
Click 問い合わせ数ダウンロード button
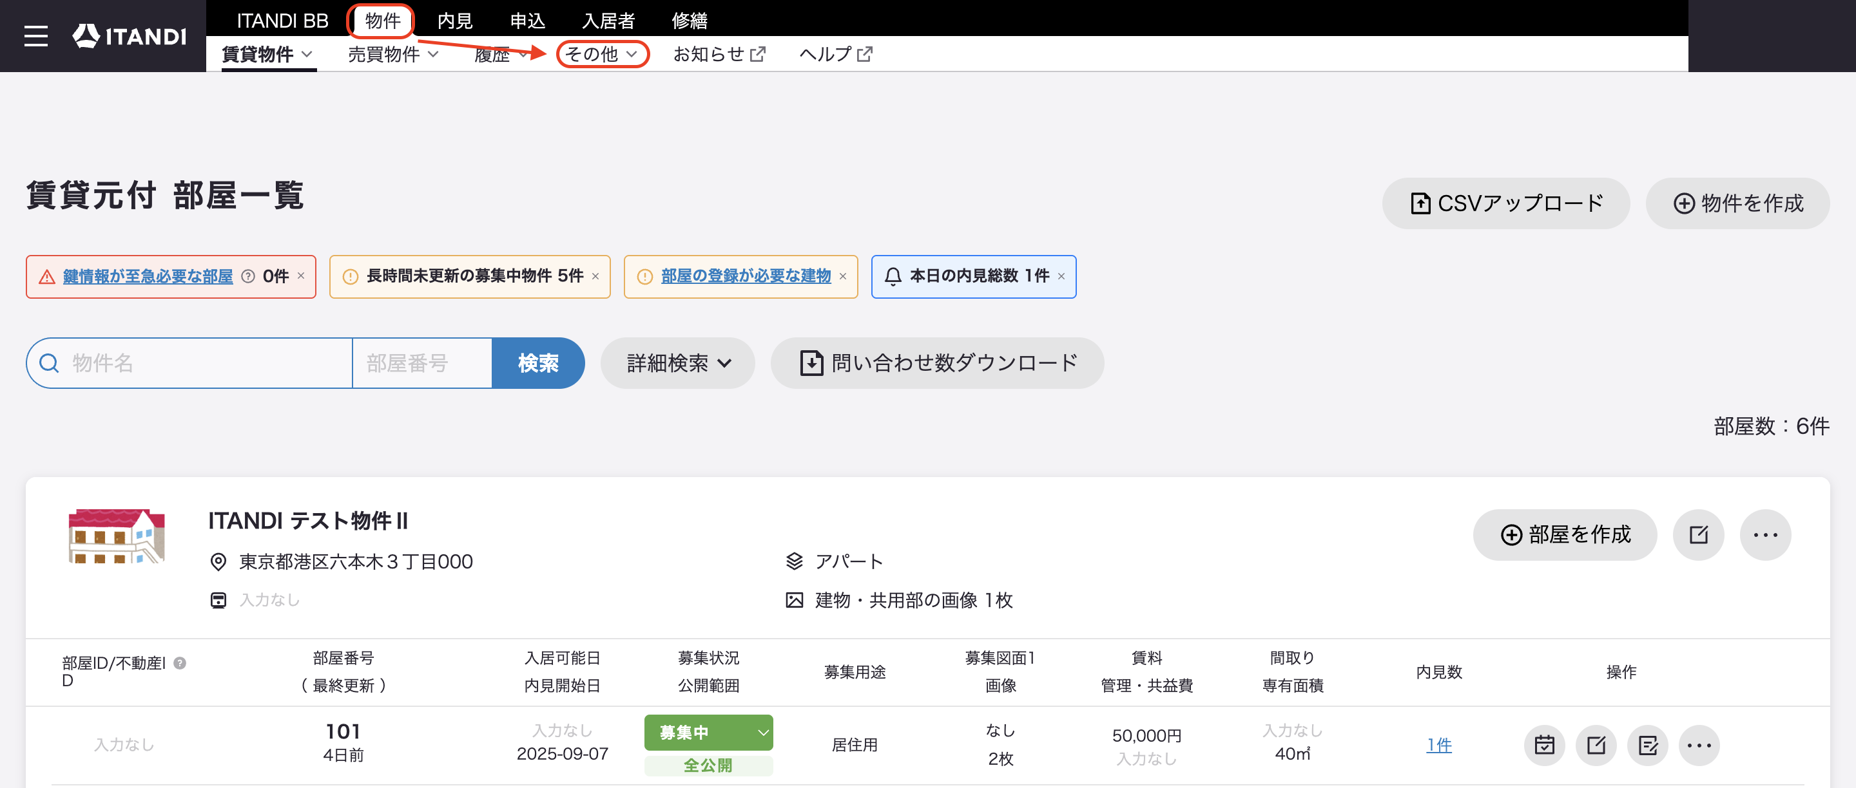(936, 362)
